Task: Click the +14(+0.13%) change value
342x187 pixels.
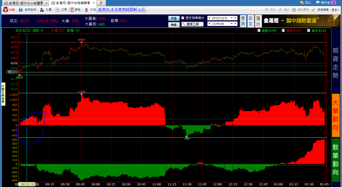Action: pos(47,21)
